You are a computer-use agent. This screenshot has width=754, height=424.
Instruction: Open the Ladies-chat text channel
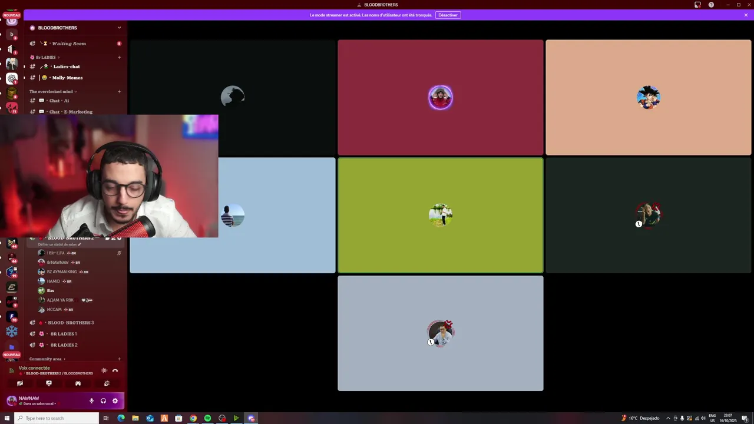[x=75, y=67]
